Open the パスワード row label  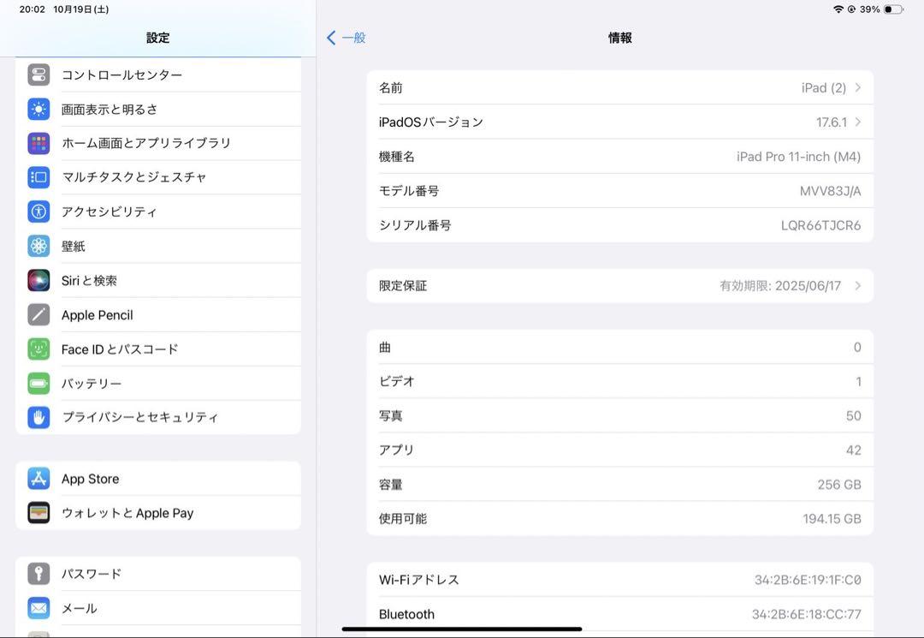pyautogui.click(x=92, y=574)
